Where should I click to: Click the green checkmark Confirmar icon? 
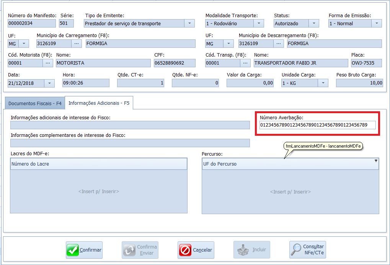[73, 250]
